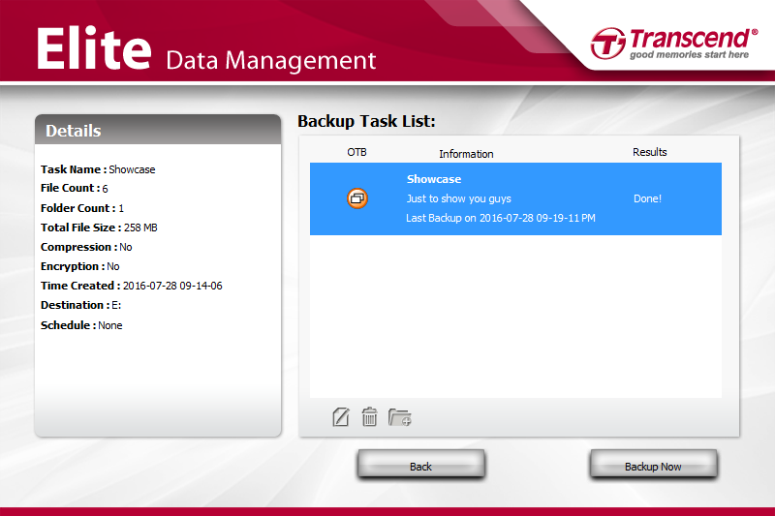The image size is (775, 516).
Task: Select the Showcase task title
Action: (433, 179)
